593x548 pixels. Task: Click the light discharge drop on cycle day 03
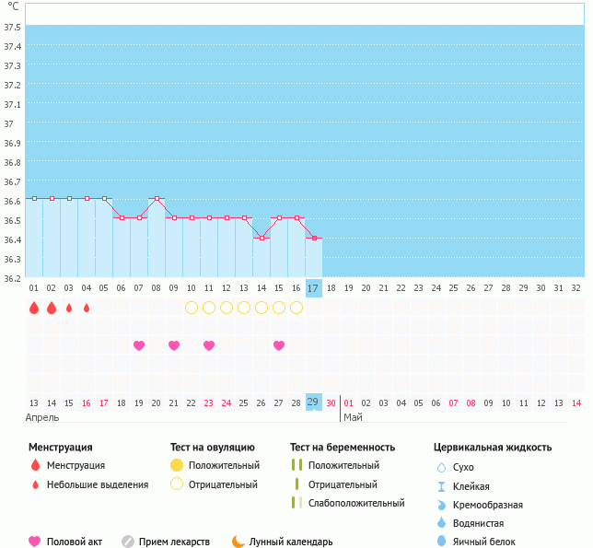click(x=69, y=308)
